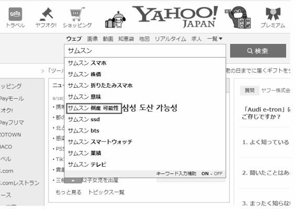Click the 質問 label tag
The height and width of the screenshot is (209, 295).
tap(249, 90)
